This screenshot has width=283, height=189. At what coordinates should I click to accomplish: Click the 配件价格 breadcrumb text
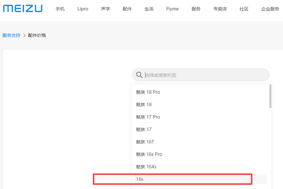(37, 35)
